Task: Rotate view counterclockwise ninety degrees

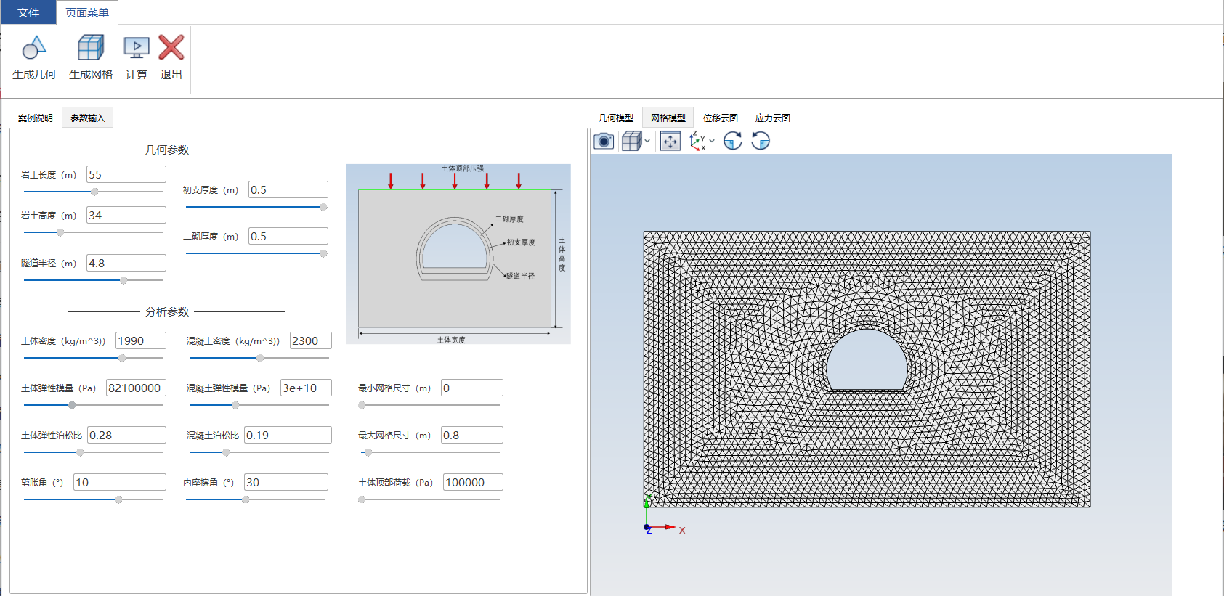Action: point(761,141)
